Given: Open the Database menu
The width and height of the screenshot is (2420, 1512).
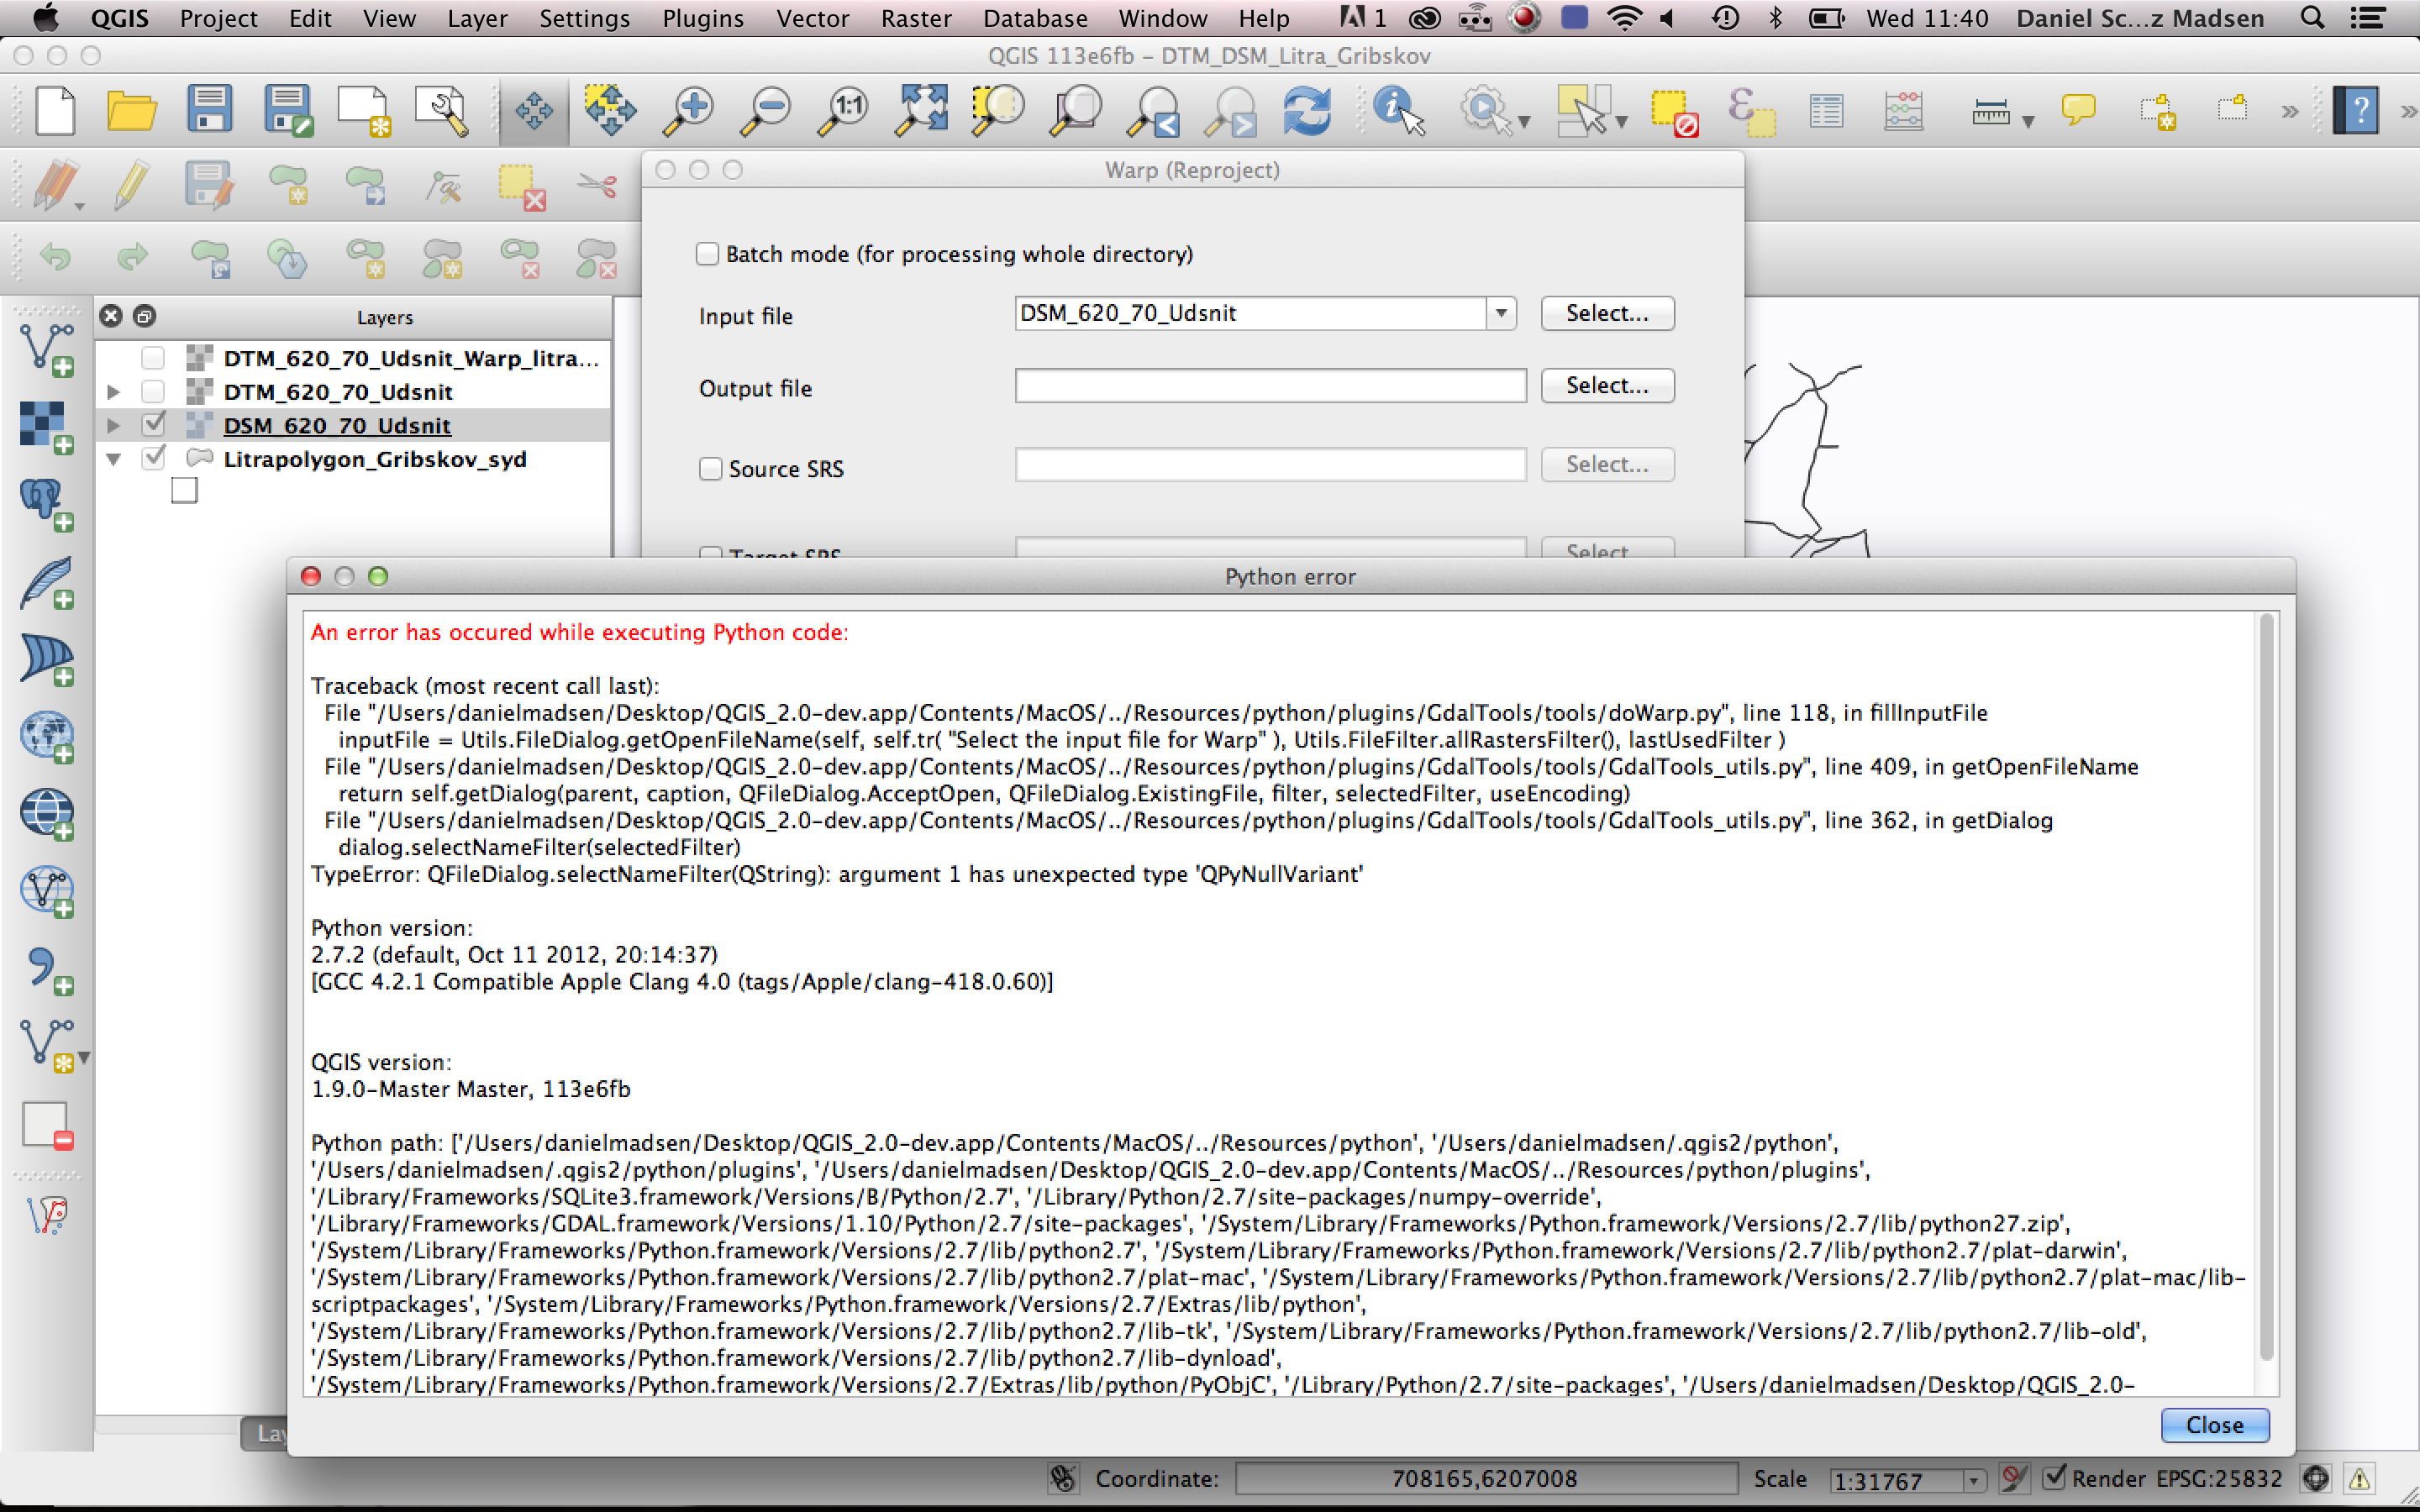Looking at the screenshot, I should tap(1035, 18).
